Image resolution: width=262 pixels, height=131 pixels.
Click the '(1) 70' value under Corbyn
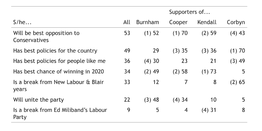(x=237, y=51)
